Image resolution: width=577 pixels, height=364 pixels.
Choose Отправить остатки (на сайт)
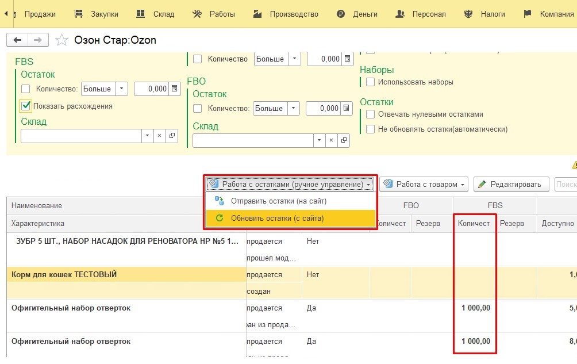click(x=291, y=201)
